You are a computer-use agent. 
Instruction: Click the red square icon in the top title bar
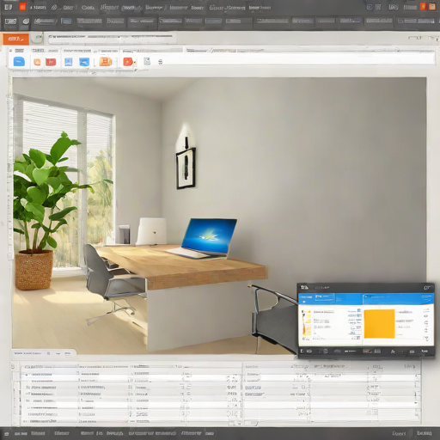click(22, 7)
